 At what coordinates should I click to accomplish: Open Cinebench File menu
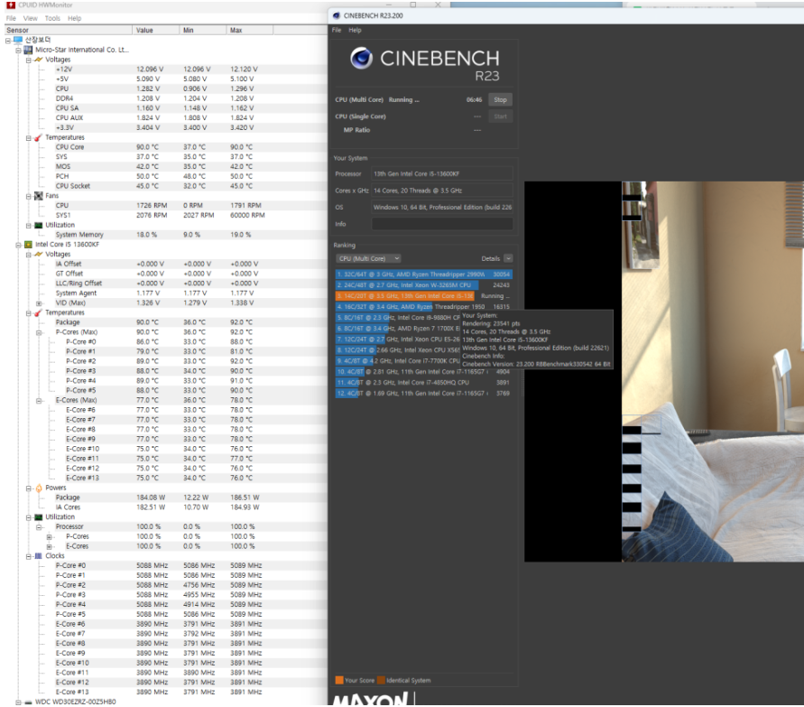click(x=337, y=31)
